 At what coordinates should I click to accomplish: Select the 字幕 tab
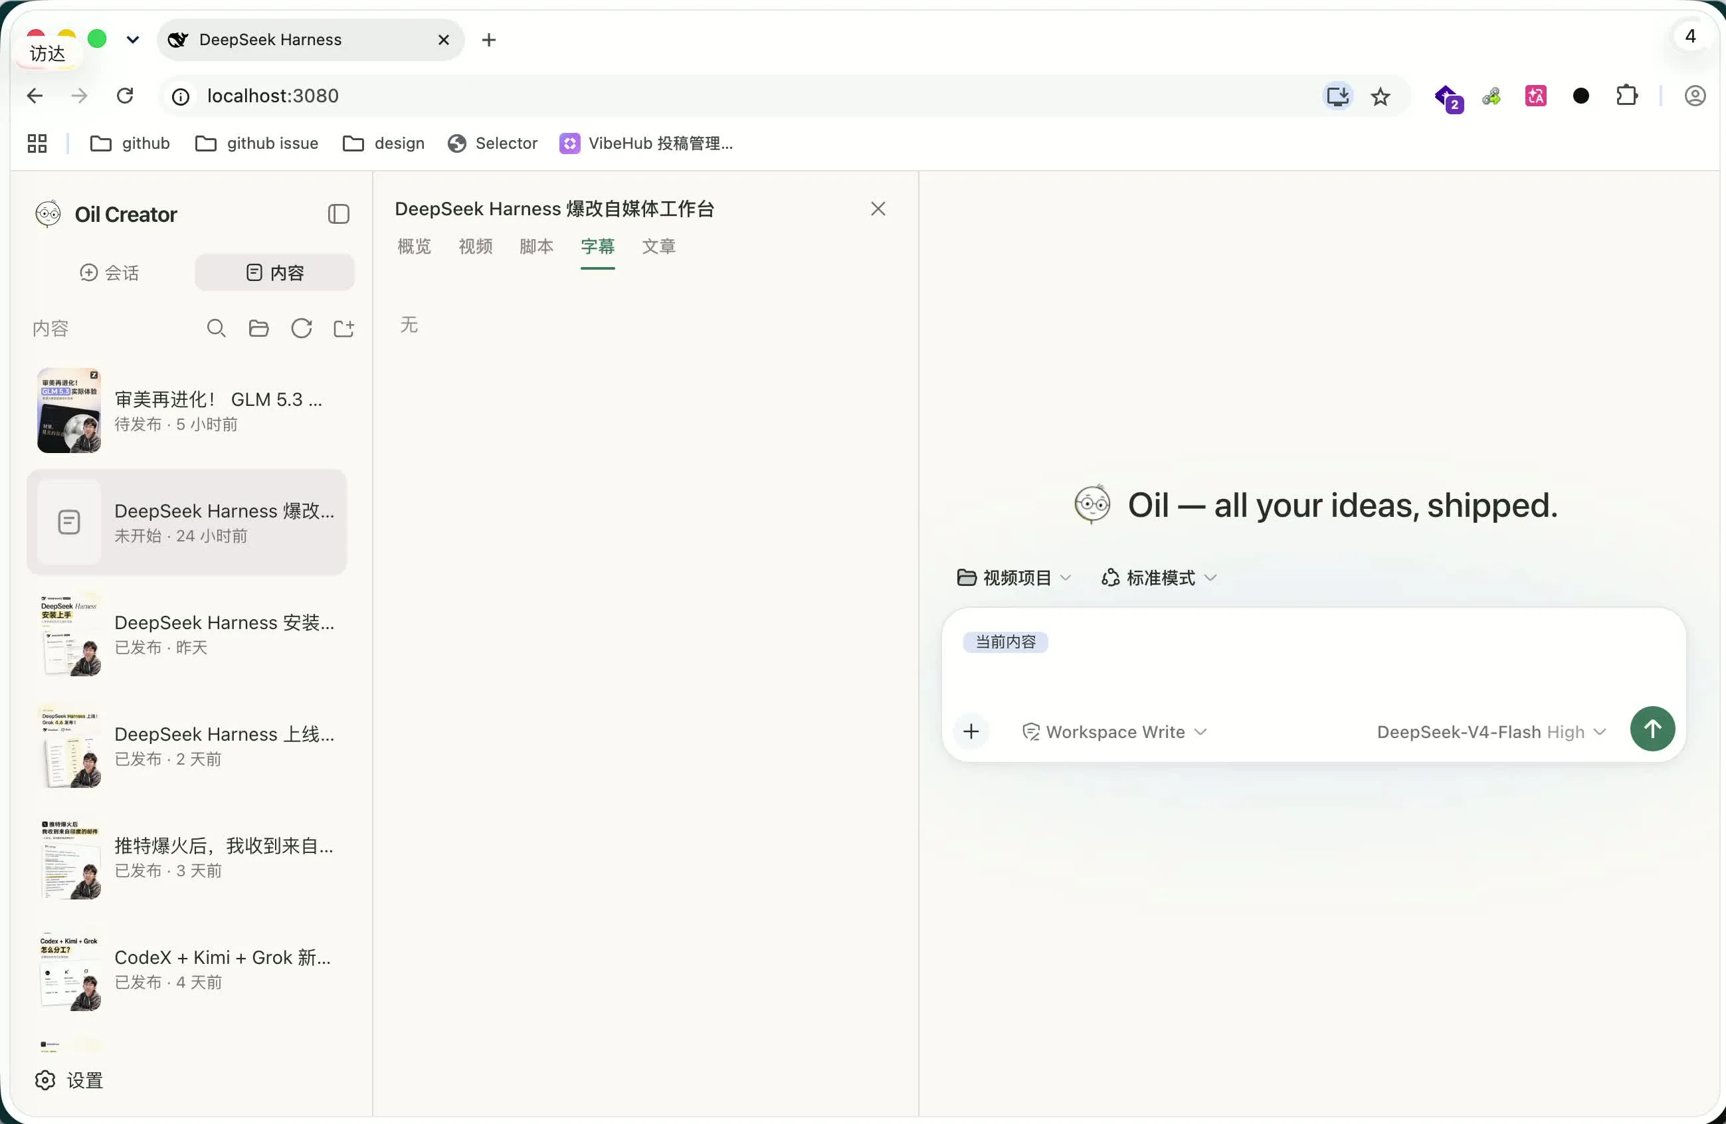point(597,246)
